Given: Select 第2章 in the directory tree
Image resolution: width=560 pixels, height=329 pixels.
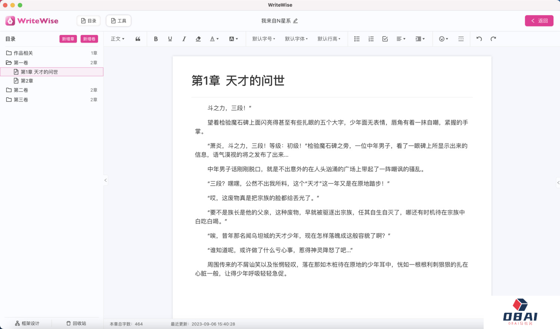Looking at the screenshot, I should pyautogui.click(x=52, y=81).
